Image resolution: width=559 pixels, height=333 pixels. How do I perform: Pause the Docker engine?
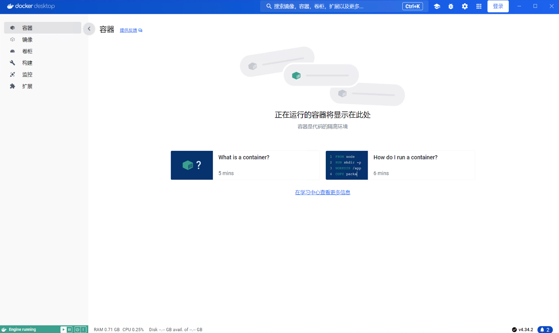click(x=69, y=329)
